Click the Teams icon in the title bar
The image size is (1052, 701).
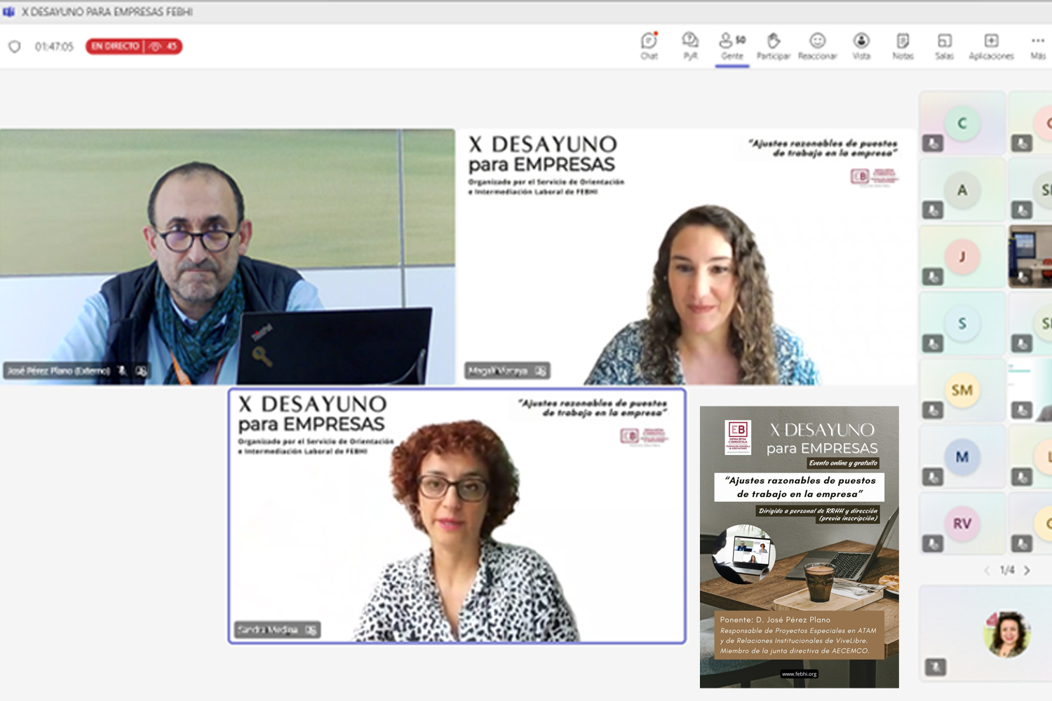click(7, 11)
